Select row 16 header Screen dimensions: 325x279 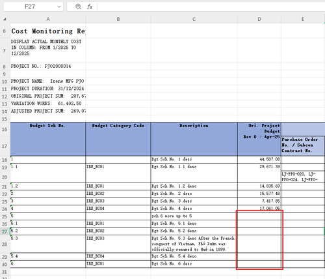[x=5, y=130]
